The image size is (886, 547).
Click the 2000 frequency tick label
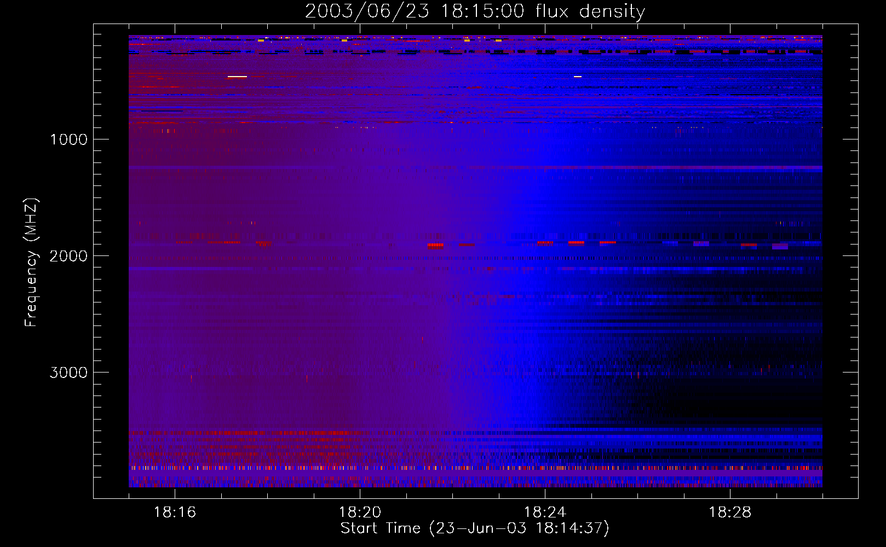tap(68, 256)
